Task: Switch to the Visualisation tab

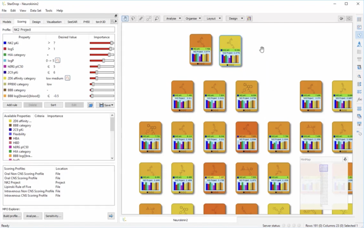Action: (x=54, y=22)
